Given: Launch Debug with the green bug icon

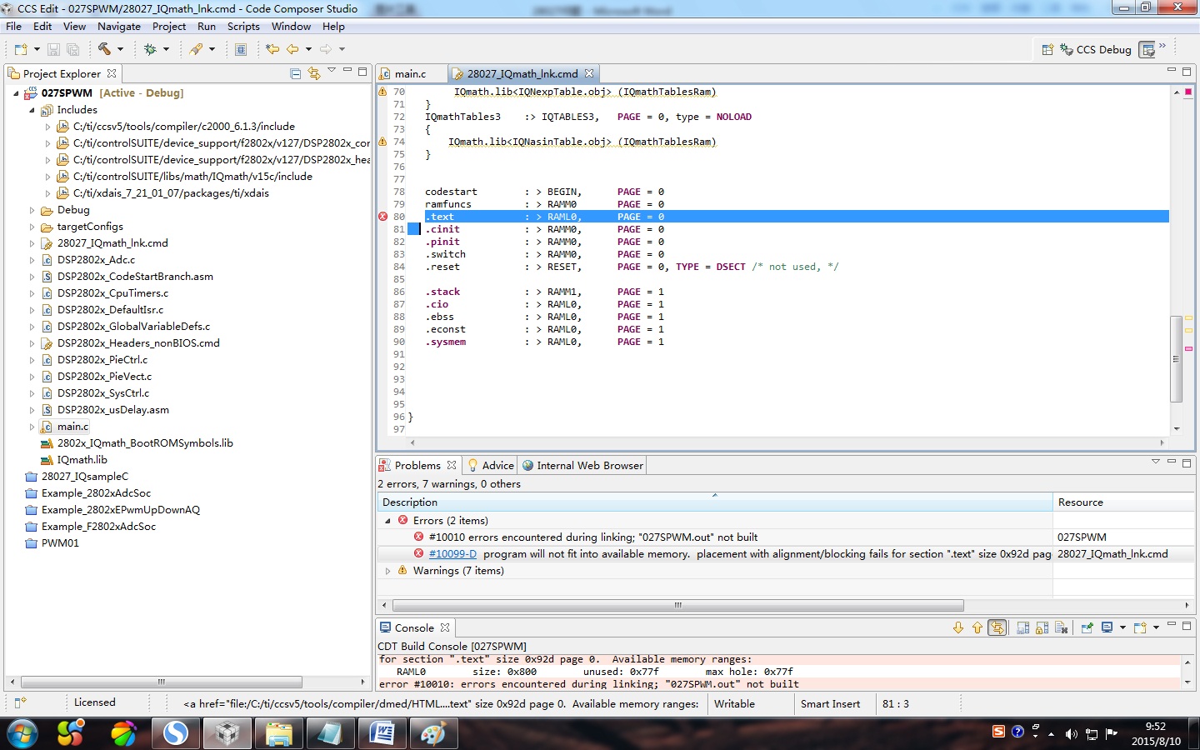Looking at the screenshot, I should [x=150, y=49].
